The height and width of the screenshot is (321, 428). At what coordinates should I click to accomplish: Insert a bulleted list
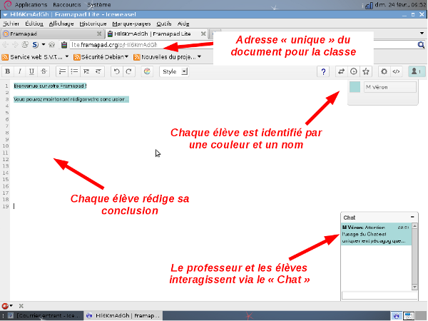(x=73, y=71)
